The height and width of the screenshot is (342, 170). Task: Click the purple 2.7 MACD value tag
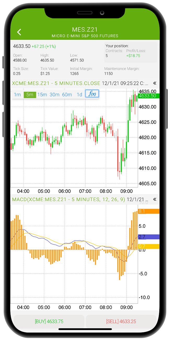click(149, 237)
